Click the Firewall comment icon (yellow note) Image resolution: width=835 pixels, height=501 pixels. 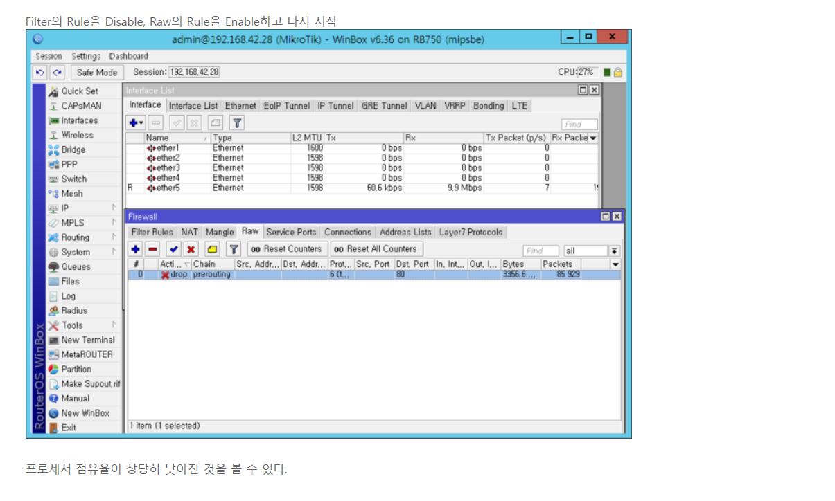211,249
